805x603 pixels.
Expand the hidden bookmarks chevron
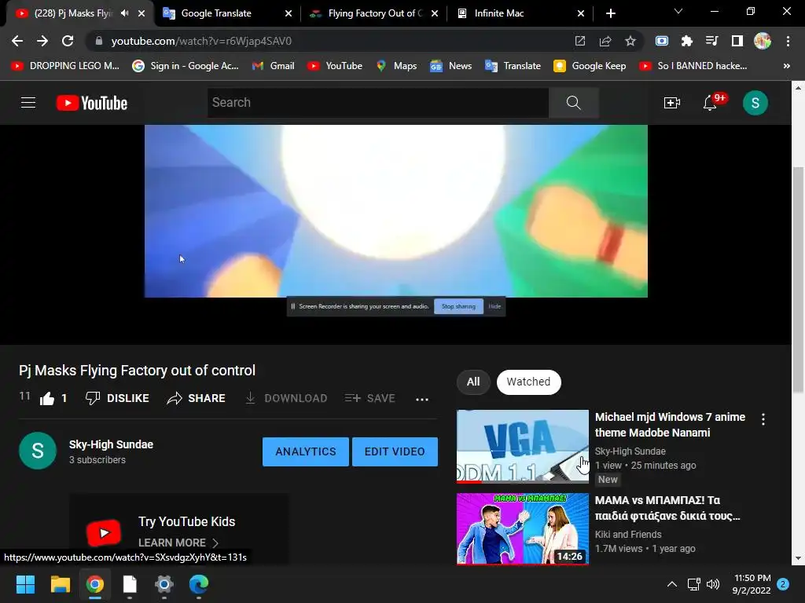[x=786, y=66]
